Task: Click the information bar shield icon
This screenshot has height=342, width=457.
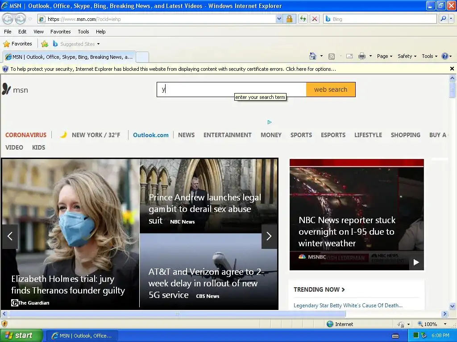Action: pyautogui.click(x=5, y=69)
